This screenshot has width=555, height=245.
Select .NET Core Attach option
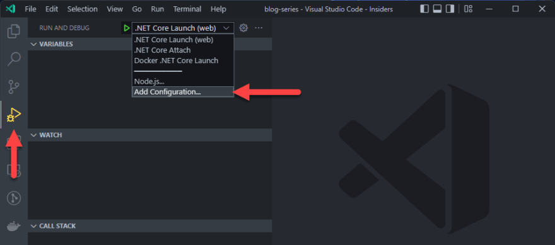coord(183,50)
